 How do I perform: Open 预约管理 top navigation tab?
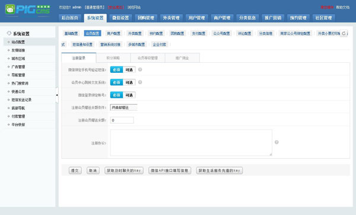click(298, 18)
